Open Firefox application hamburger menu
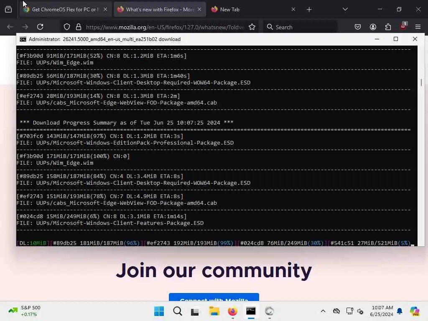This screenshot has height=321, width=428. pos(418,27)
